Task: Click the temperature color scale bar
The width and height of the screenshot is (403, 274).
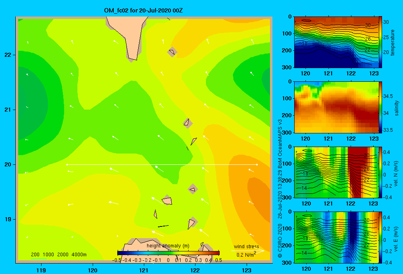Action: [x=380, y=42]
